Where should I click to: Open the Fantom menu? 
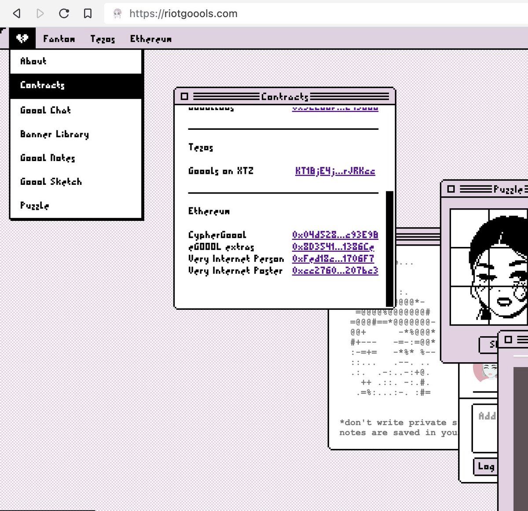(59, 39)
